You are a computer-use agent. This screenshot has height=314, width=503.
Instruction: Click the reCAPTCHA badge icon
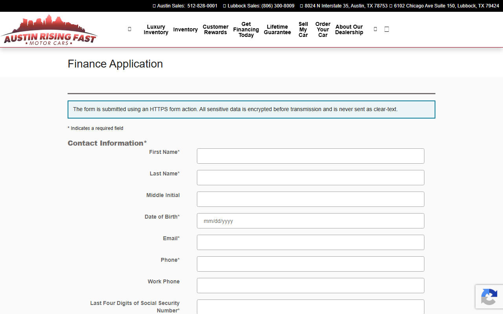point(489,297)
